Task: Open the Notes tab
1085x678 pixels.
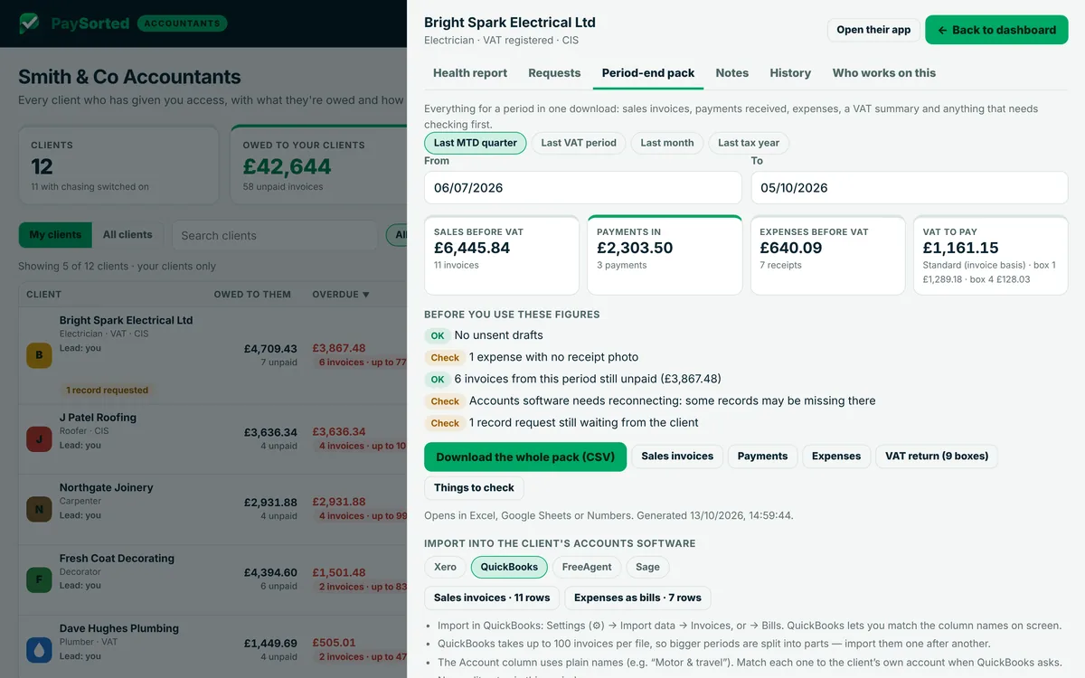Action: (x=732, y=73)
